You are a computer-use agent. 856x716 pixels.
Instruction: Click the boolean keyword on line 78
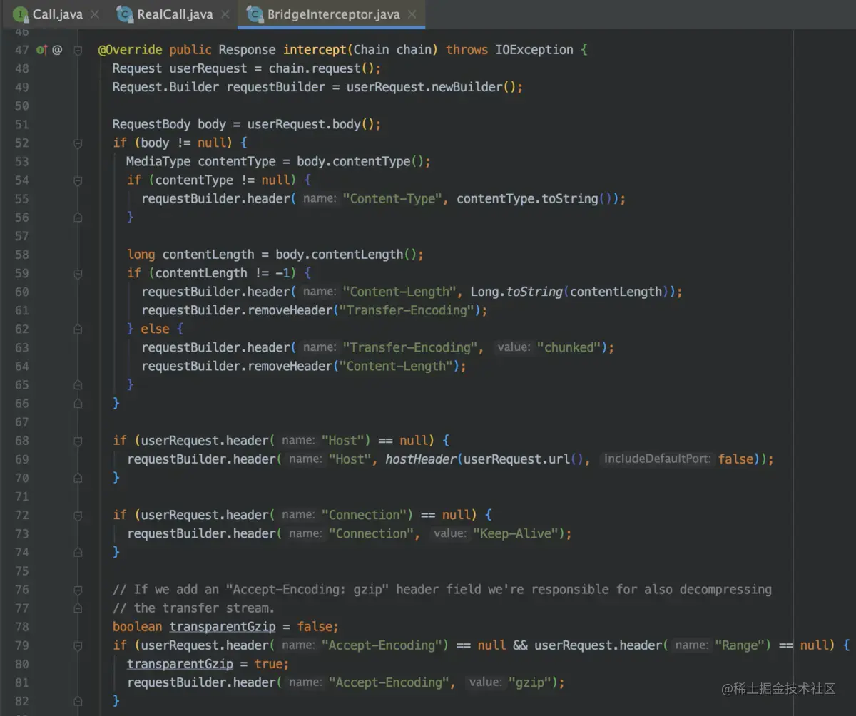(138, 627)
